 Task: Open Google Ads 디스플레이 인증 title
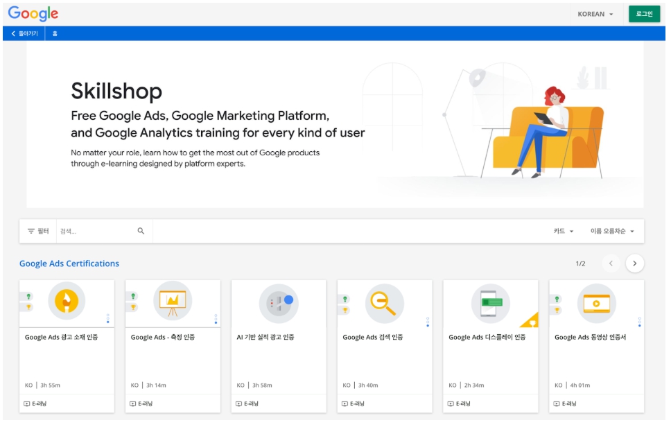pyautogui.click(x=487, y=337)
